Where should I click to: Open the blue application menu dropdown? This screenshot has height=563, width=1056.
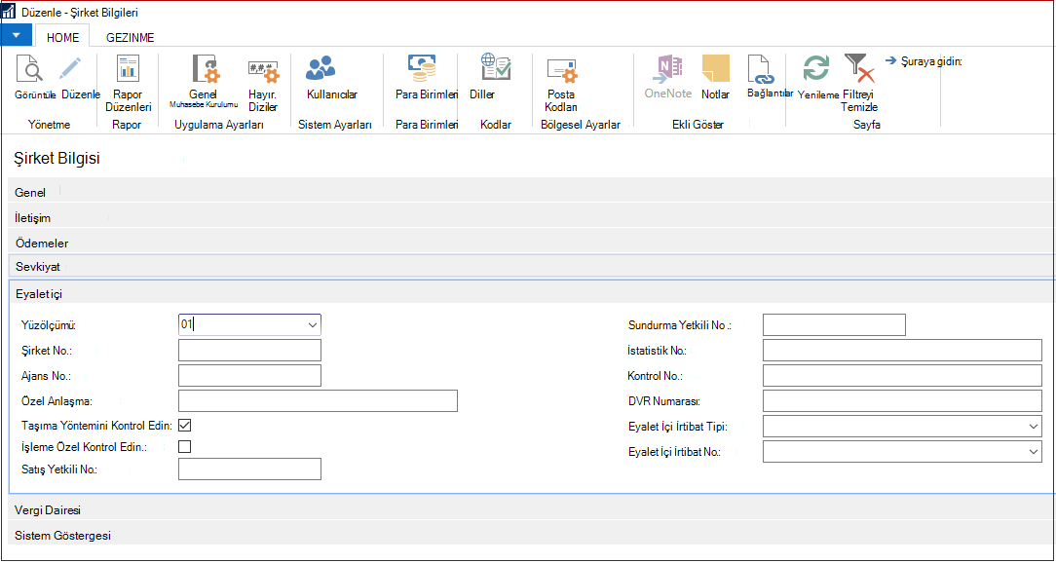(17, 35)
